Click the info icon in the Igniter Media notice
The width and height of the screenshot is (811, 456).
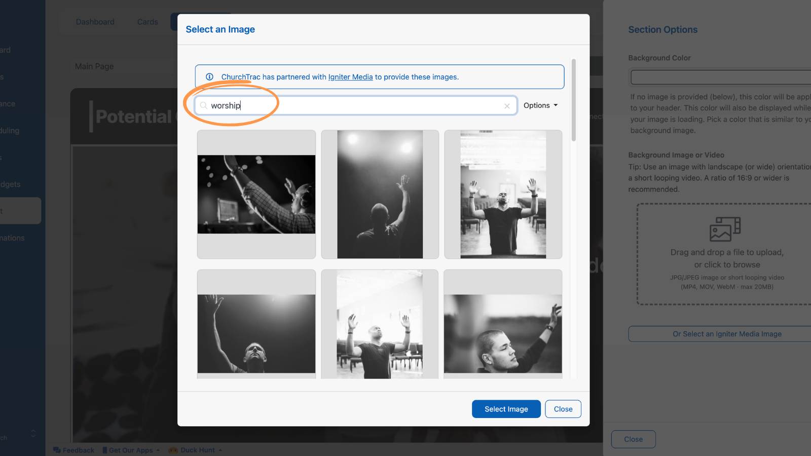point(209,77)
